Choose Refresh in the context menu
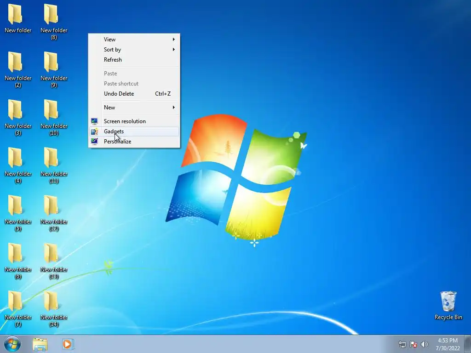 (x=134, y=60)
